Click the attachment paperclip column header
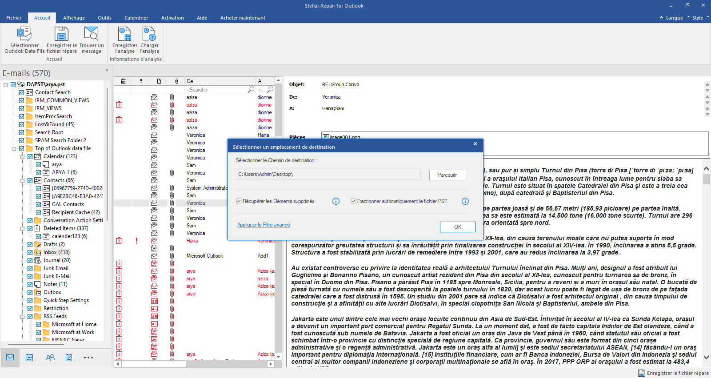Image resolution: width=711 pixels, height=378 pixels. point(176,81)
